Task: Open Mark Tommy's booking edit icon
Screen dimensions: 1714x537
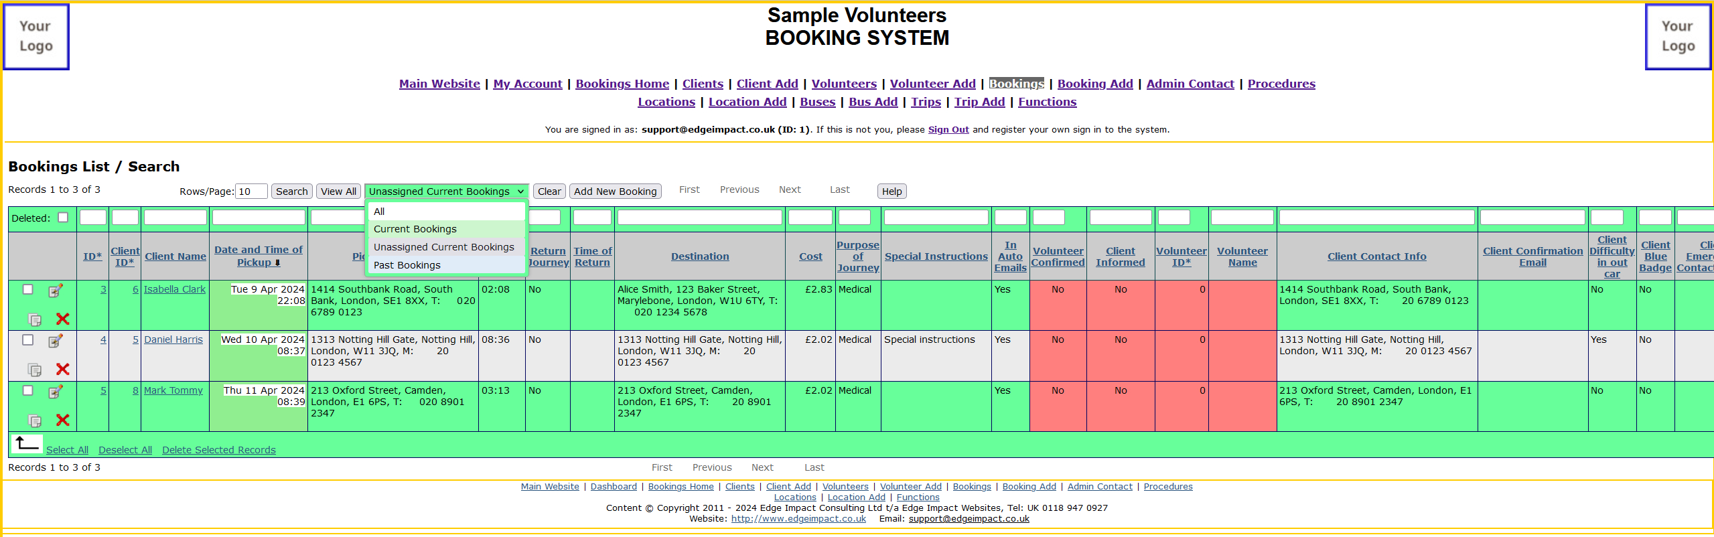Action: coord(56,392)
